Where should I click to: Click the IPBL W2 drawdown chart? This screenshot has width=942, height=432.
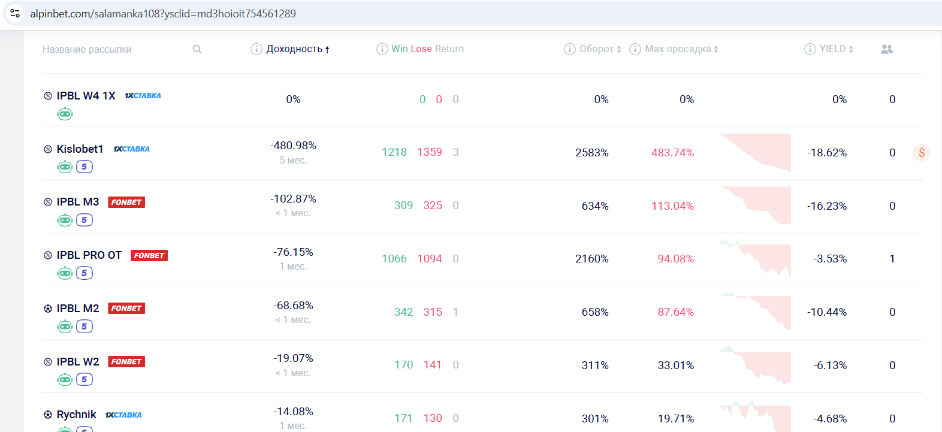tap(755, 365)
